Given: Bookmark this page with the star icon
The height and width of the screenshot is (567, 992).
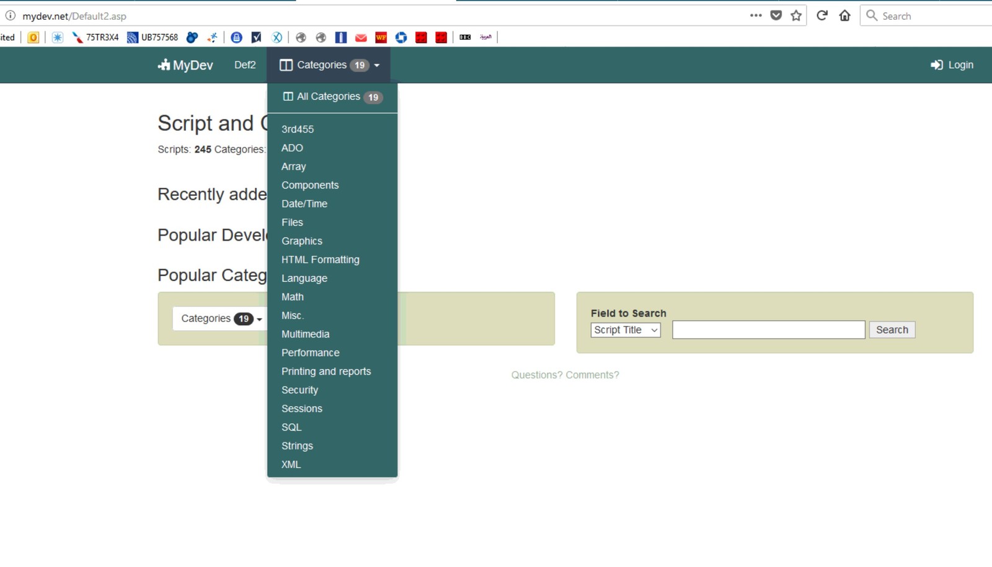Looking at the screenshot, I should pyautogui.click(x=796, y=16).
